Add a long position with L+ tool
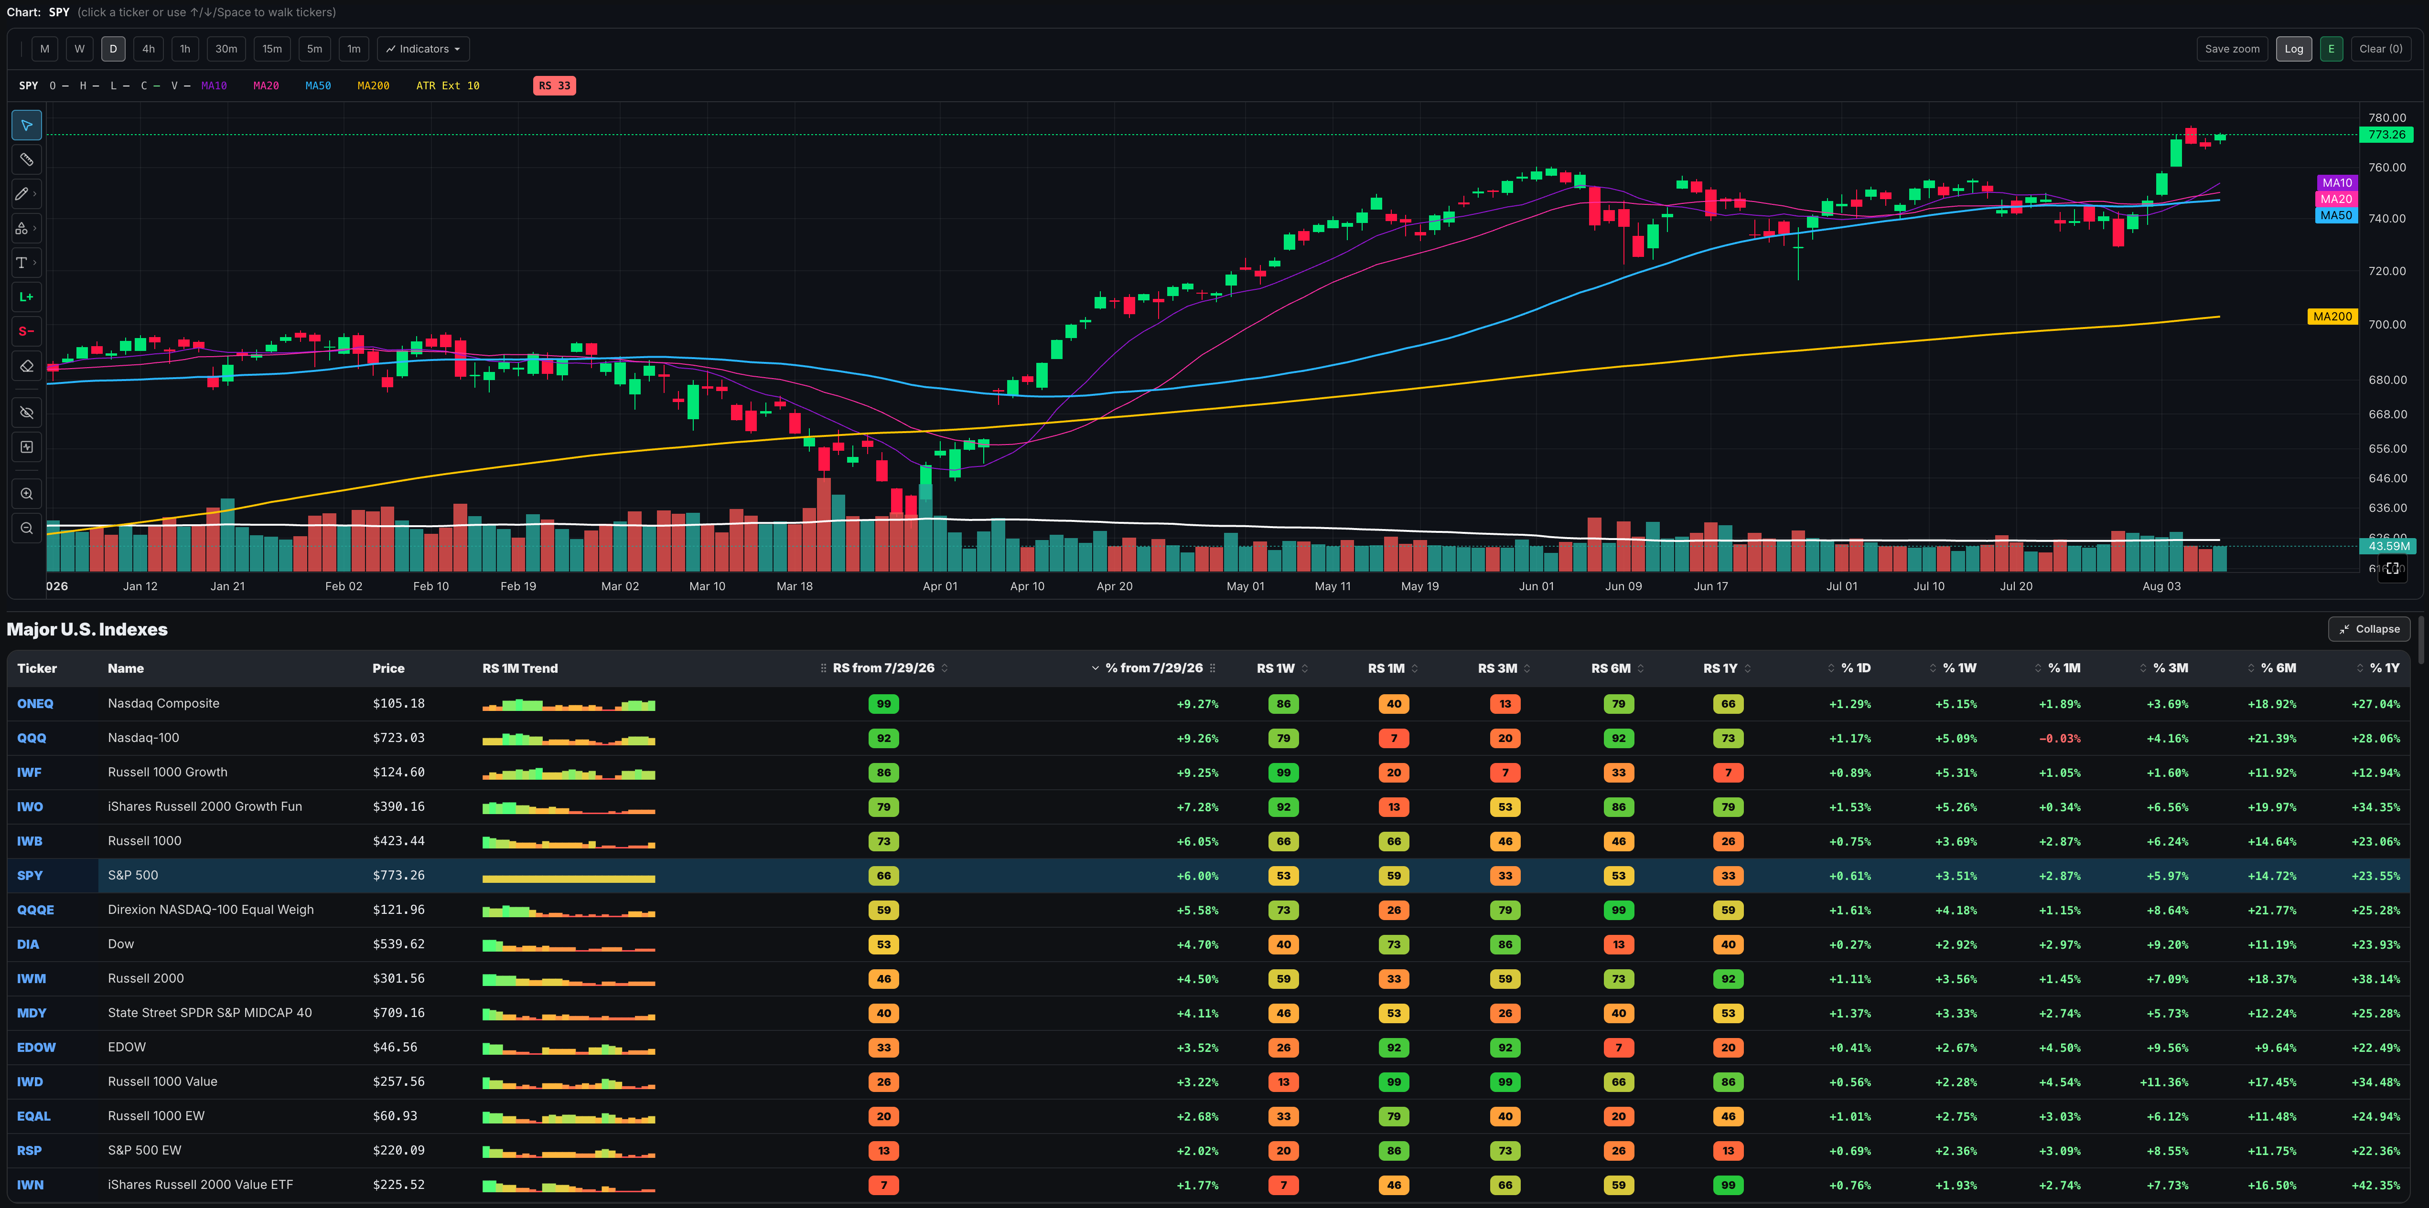The image size is (2429, 1208). coord(26,297)
